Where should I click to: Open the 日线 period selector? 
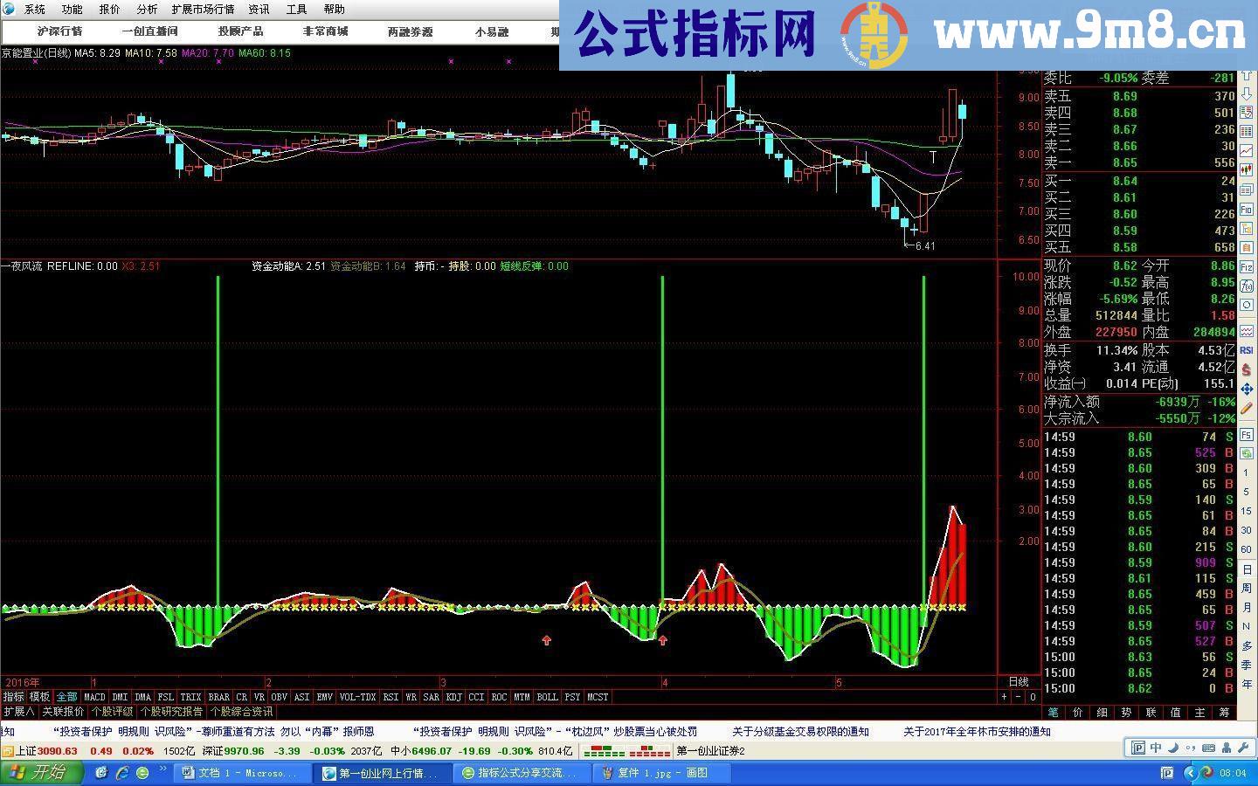tap(1019, 682)
